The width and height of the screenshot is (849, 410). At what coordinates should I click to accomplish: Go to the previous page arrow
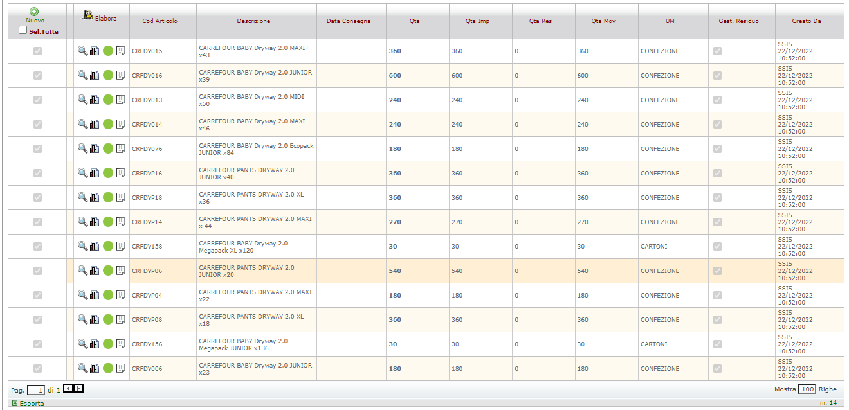coord(68,389)
